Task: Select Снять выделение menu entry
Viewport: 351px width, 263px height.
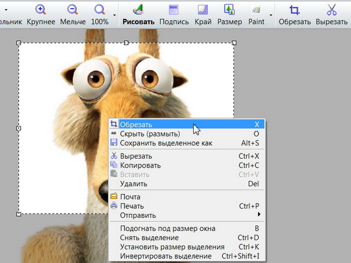Action: (x=187, y=238)
